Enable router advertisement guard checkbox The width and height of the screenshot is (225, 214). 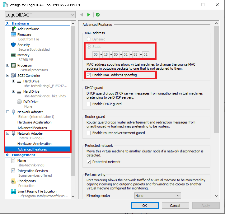click(x=89, y=133)
